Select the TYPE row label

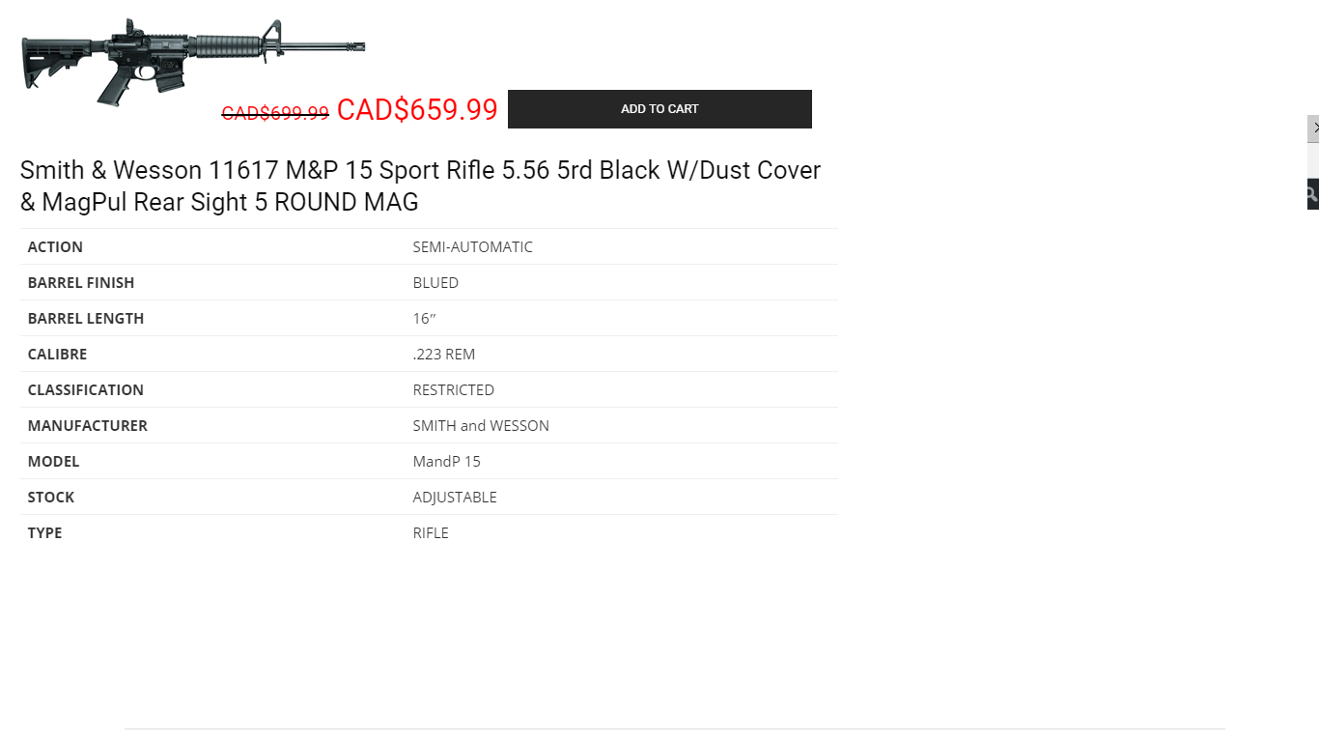(x=44, y=532)
